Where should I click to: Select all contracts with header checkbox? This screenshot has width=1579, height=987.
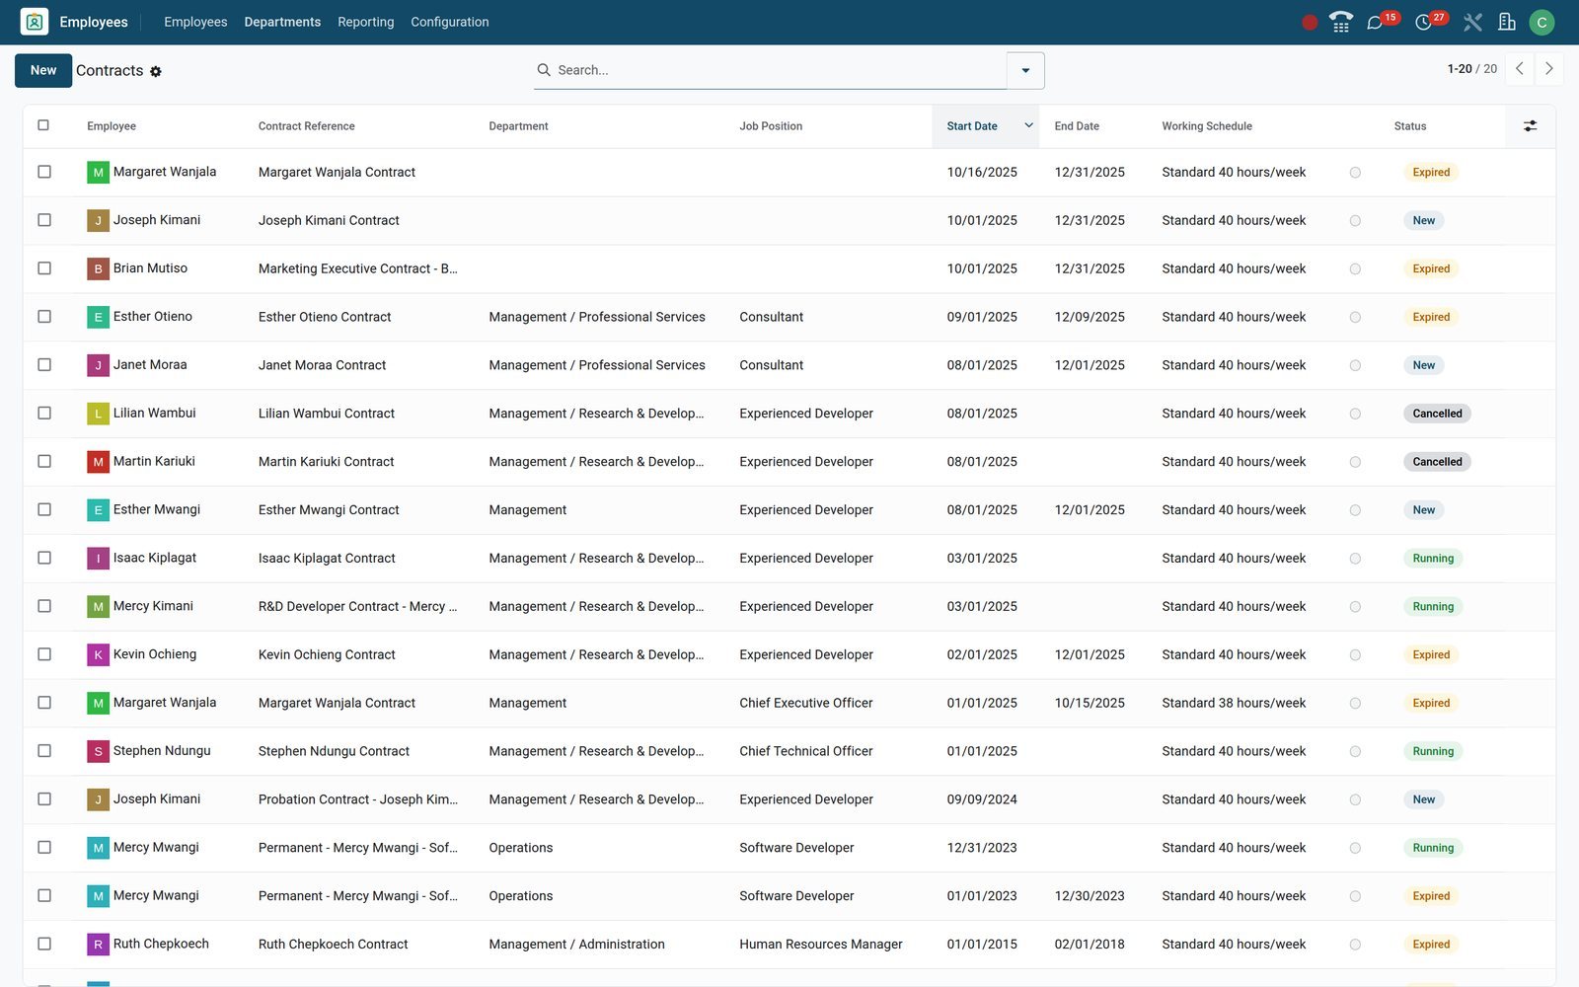pyautogui.click(x=43, y=125)
